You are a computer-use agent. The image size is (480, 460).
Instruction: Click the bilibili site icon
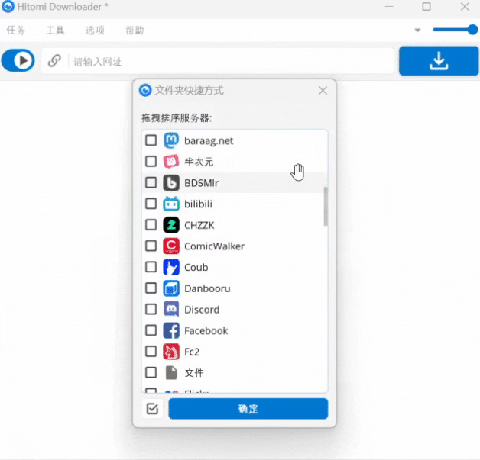pyautogui.click(x=171, y=204)
